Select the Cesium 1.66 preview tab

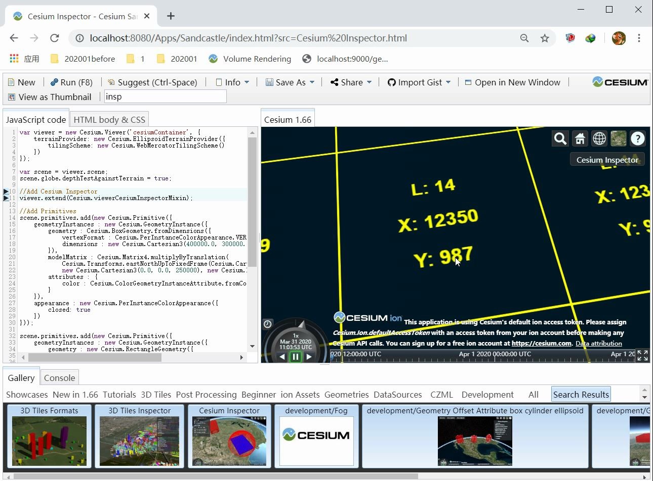pos(288,120)
